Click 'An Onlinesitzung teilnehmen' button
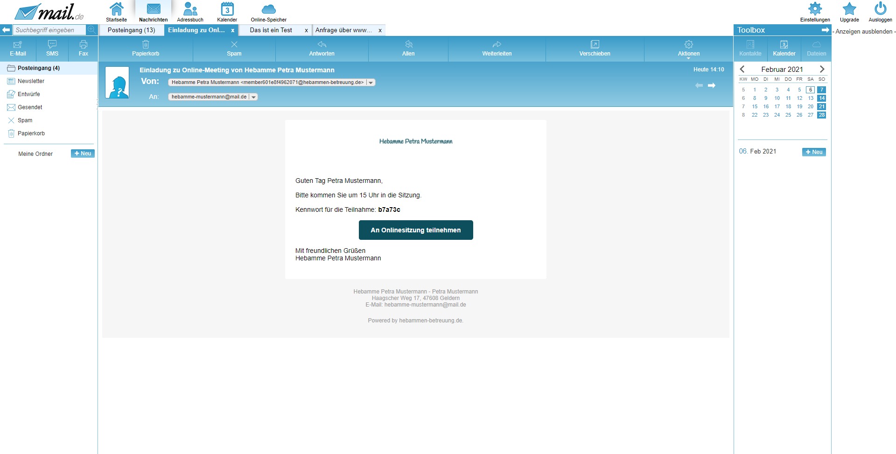 [415, 230]
